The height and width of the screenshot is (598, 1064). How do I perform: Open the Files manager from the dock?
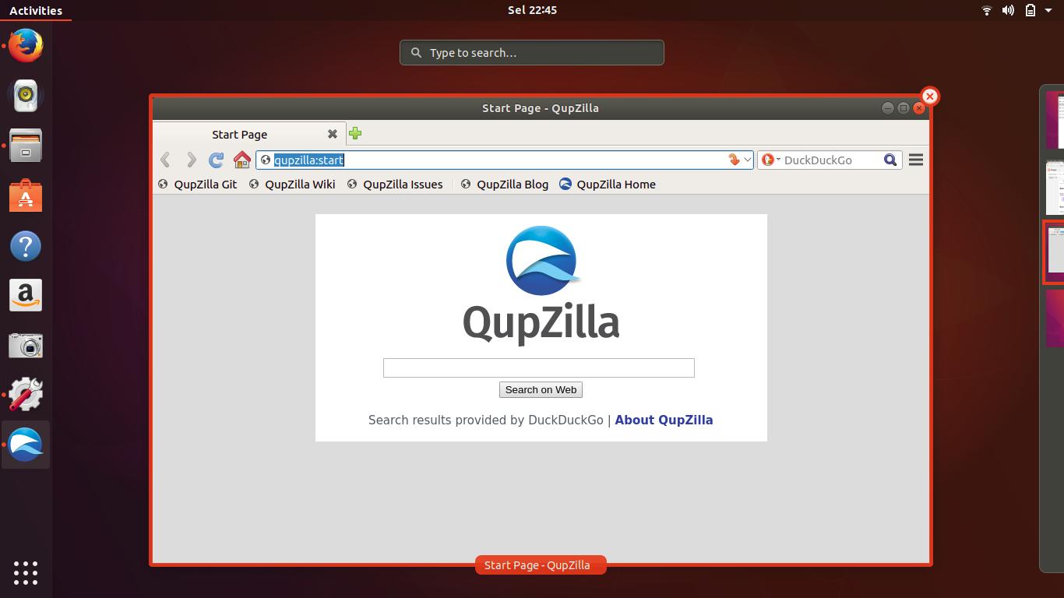(26, 145)
